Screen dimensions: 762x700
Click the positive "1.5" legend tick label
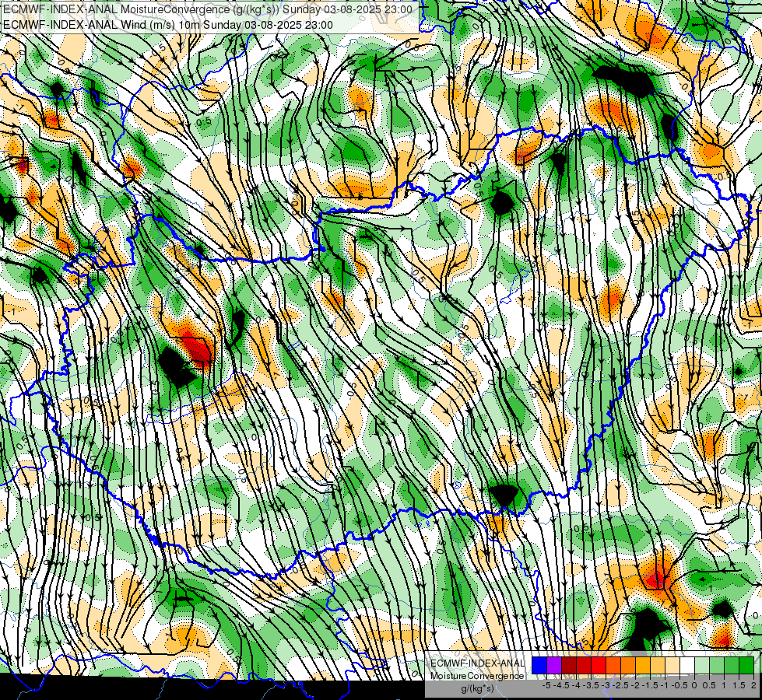point(739,685)
